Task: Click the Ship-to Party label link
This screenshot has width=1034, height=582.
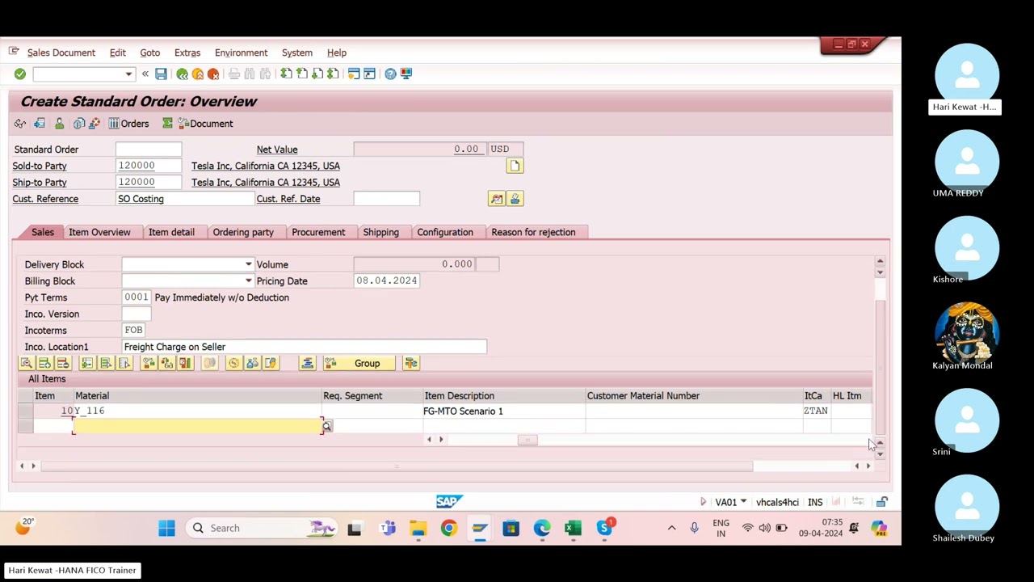Action: pos(40,183)
